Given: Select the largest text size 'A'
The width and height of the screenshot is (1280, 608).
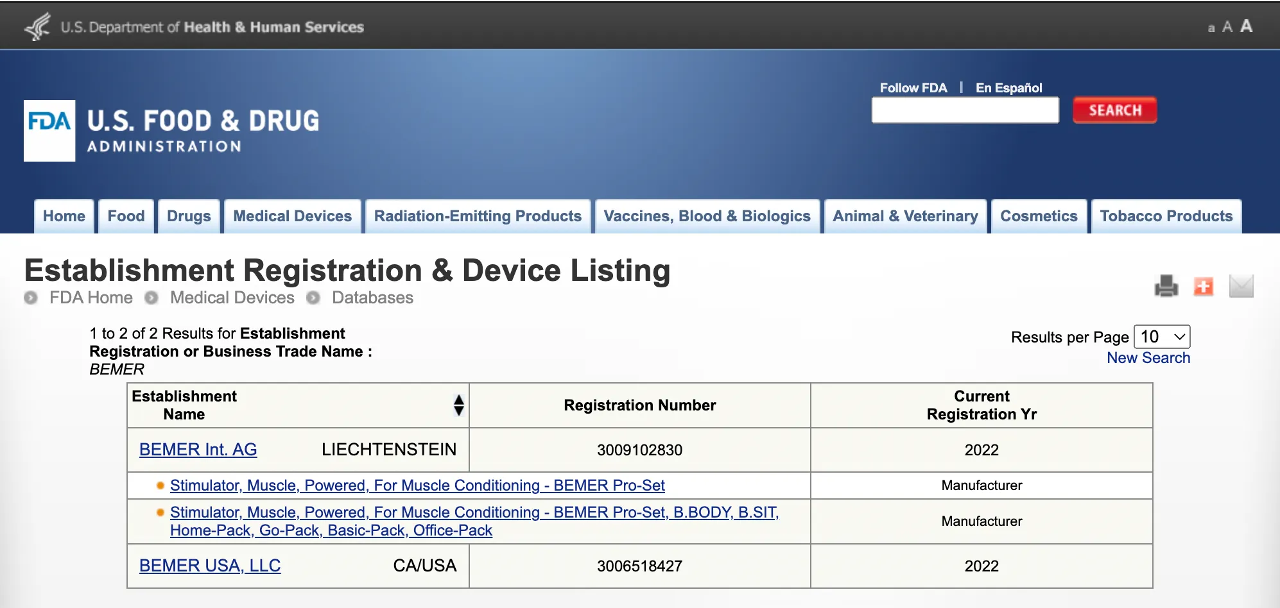Looking at the screenshot, I should point(1246,26).
